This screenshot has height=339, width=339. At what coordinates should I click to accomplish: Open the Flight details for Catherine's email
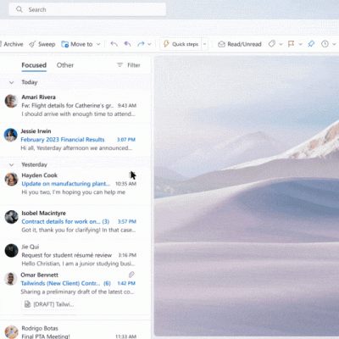[75, 106]
